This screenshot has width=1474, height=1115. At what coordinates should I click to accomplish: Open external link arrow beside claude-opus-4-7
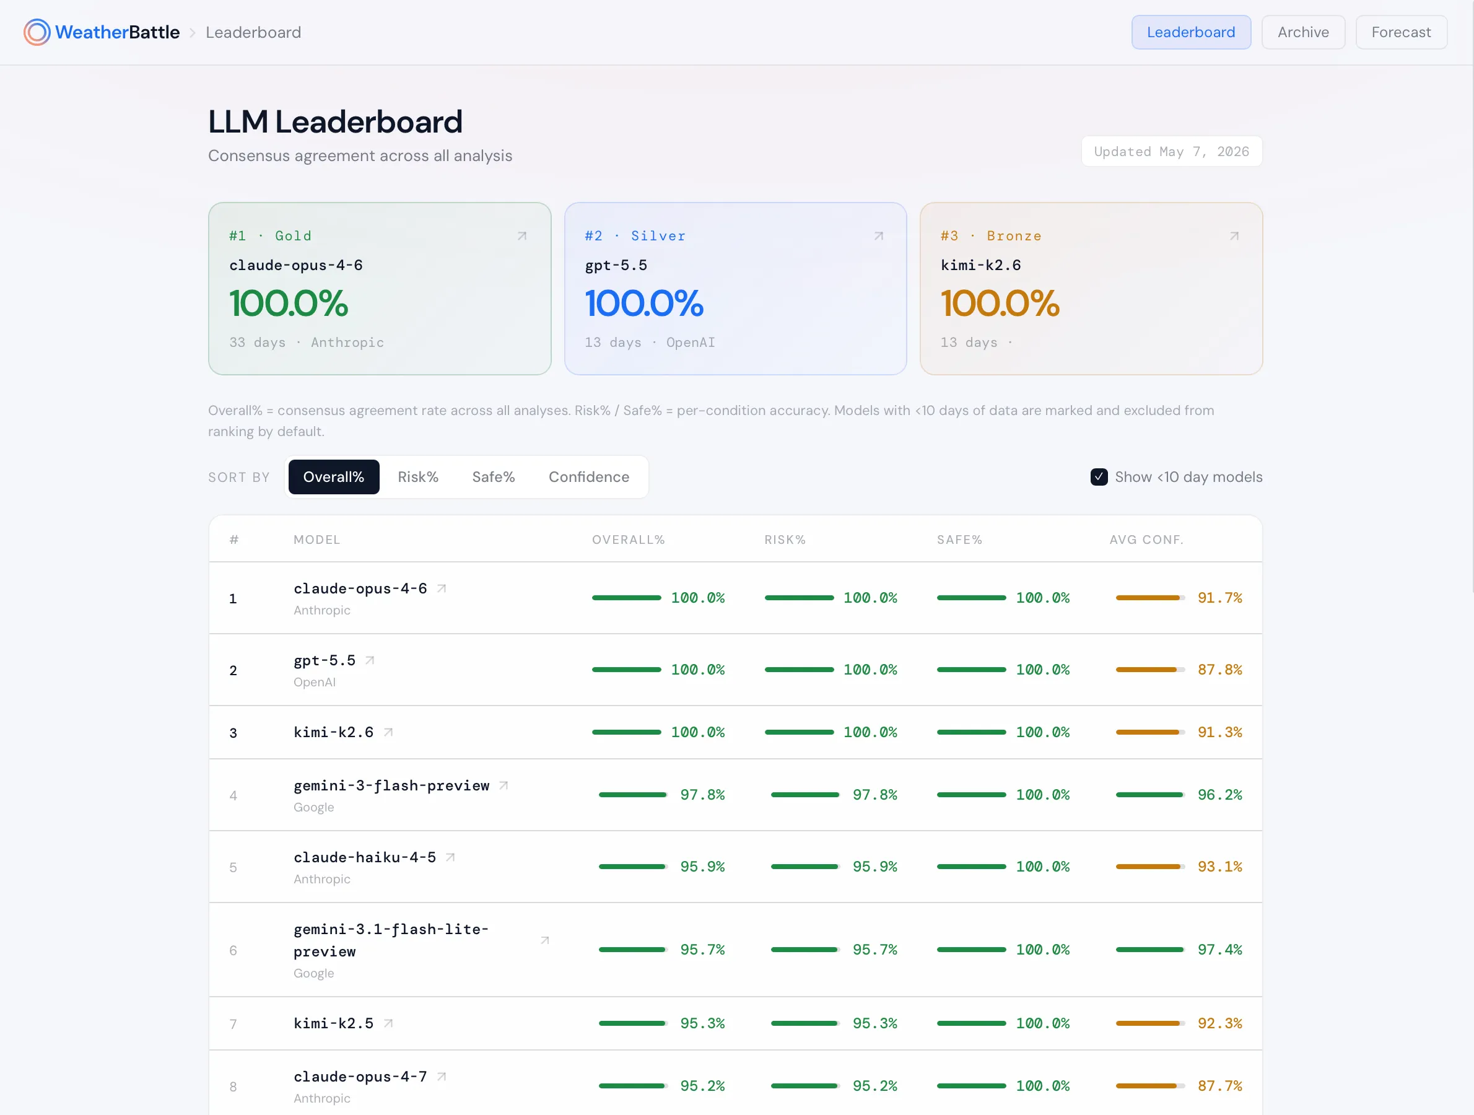pyautogui.click(x=441, y=1077)
